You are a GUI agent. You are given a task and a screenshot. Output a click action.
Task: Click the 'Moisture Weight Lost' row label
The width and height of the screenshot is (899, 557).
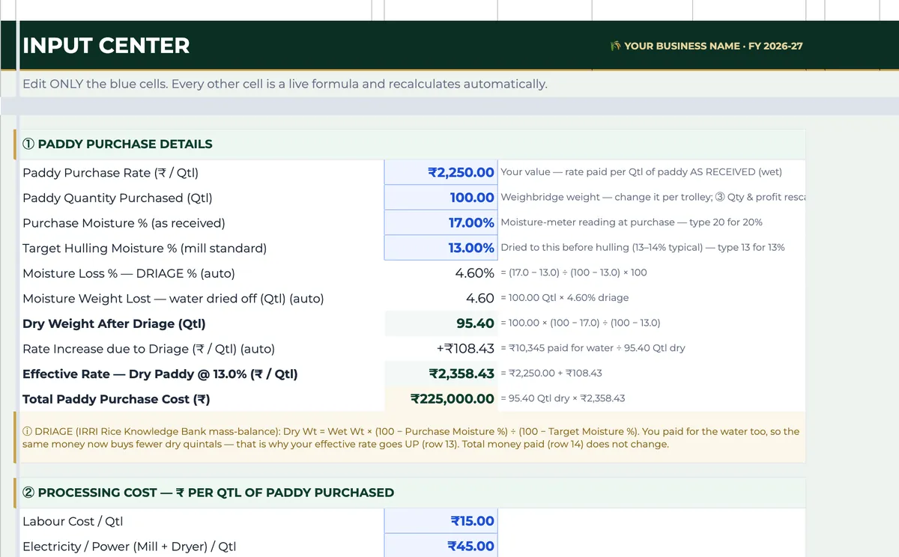(x=173, y=299)
